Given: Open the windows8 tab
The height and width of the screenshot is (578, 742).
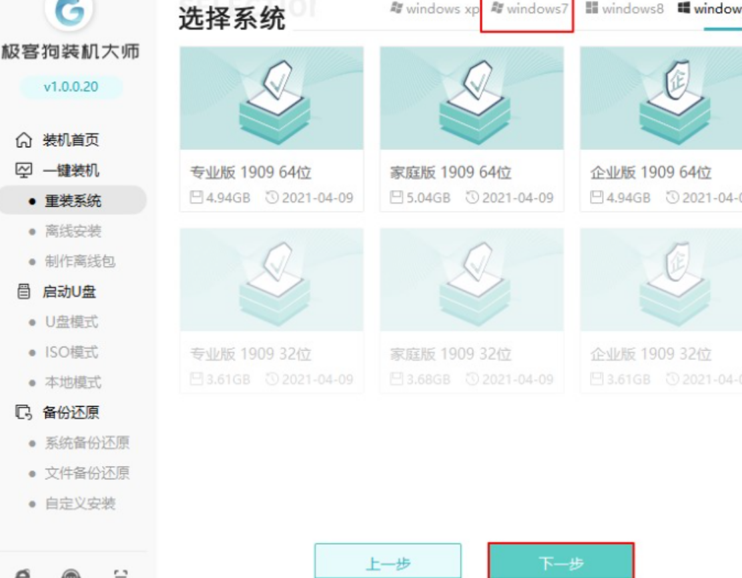Looking at the screenshot, I should pyautogui.click(x=625, y=9).
